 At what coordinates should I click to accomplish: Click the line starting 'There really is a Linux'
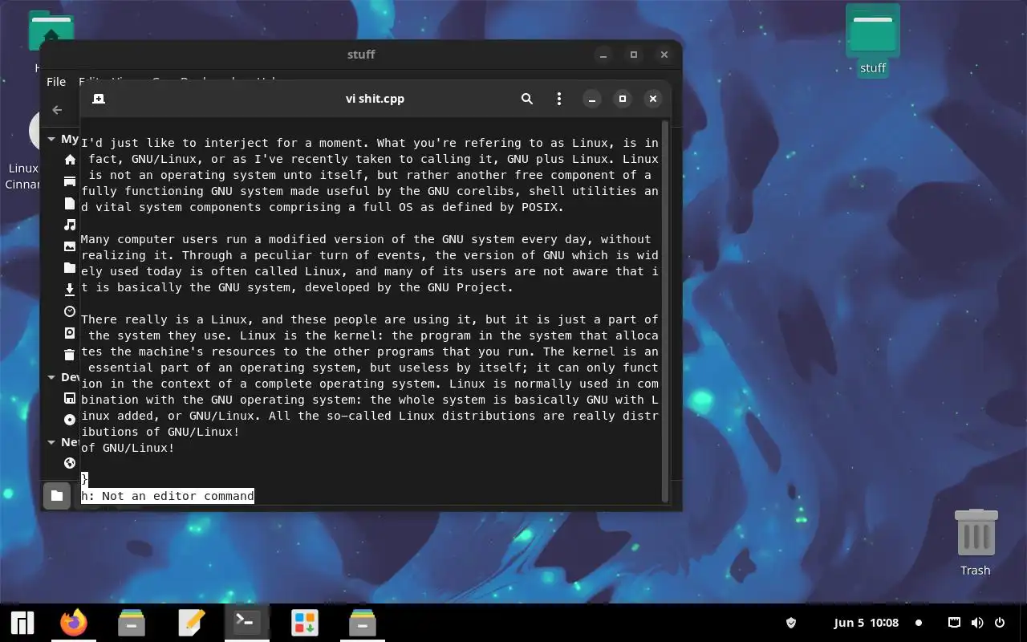(x=370, y=319)
